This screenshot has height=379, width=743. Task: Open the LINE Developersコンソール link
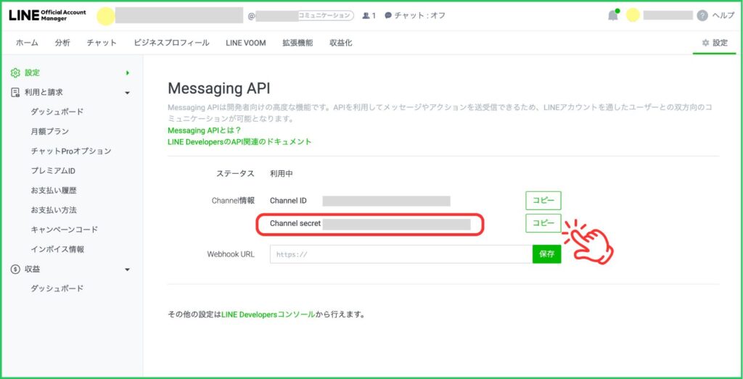268,314
